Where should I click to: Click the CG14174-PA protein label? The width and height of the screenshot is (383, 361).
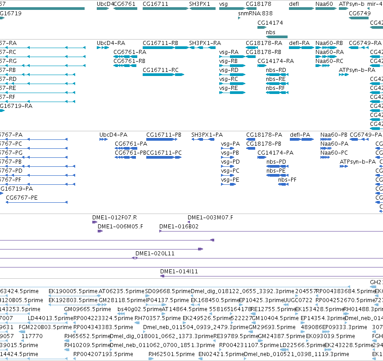pyautogui.click(x=275, y=153)
